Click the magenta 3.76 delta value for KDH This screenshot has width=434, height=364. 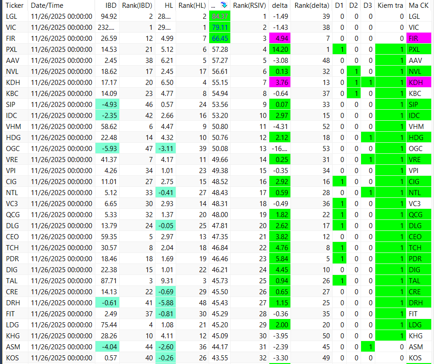pos(279,82)
